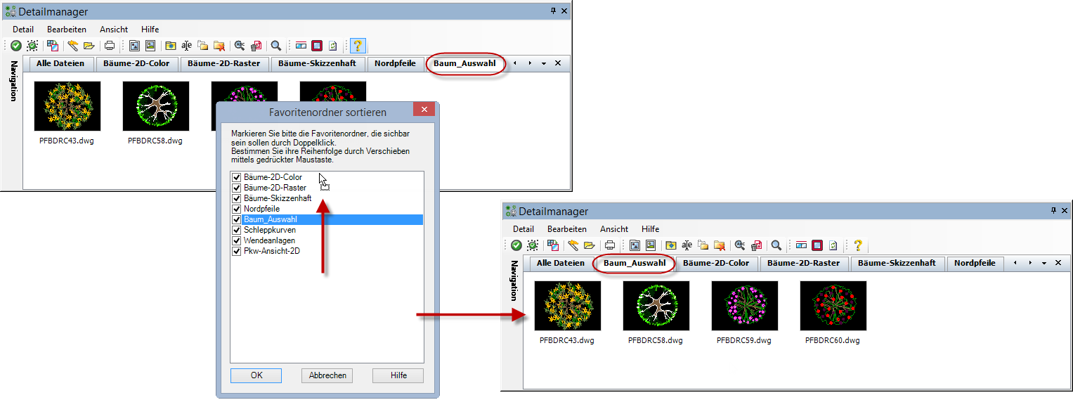Select the PFBDRC60.dwg thumbnail

[833, 306]
